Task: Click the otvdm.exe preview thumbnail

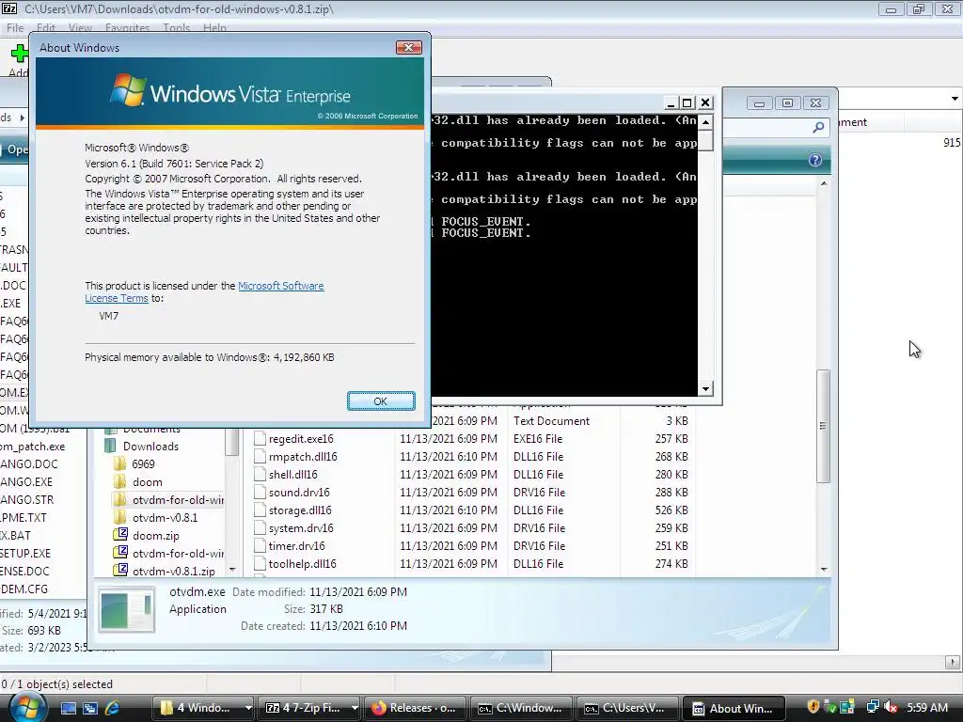Action: 127,609
